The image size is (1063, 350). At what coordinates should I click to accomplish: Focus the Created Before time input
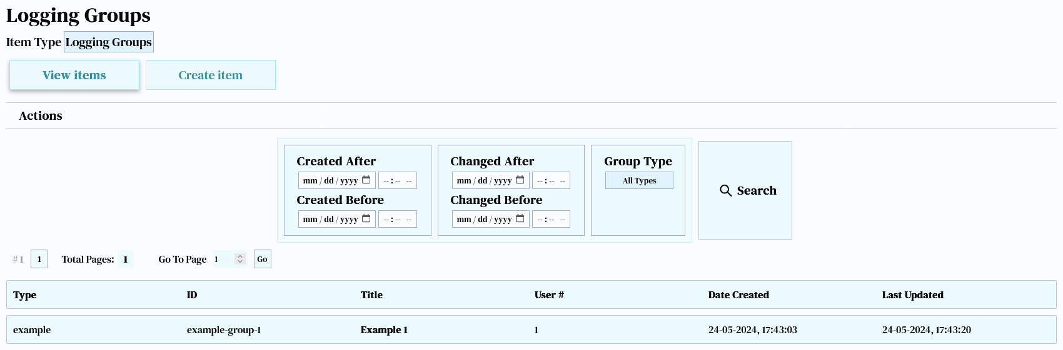click(x=398, y=219)
